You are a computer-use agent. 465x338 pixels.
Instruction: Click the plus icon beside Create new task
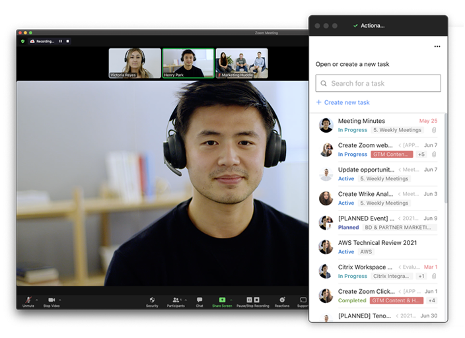[x=319, y=102]
